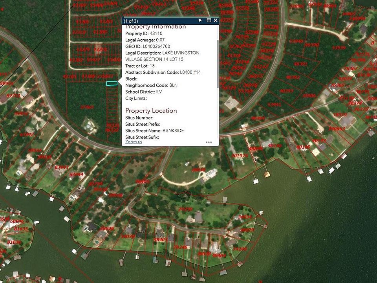Select parcel labeled 53939 on the map
377x283 pixels.
[x=339, y=48]
